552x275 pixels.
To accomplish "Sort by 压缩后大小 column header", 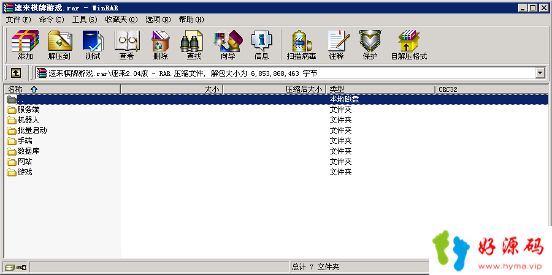I will 275,89.
